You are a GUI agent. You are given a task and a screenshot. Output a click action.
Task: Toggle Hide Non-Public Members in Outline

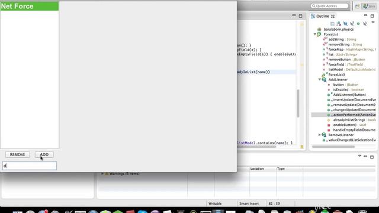tap(358, 24)
